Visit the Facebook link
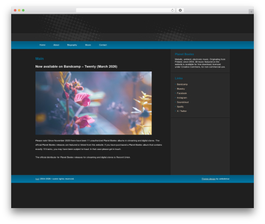Screen dimensions: 265x224 [x=182, y=93]
